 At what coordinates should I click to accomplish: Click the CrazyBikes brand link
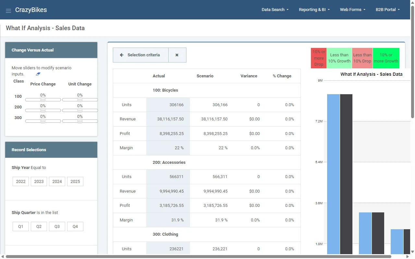pos(31,10)
